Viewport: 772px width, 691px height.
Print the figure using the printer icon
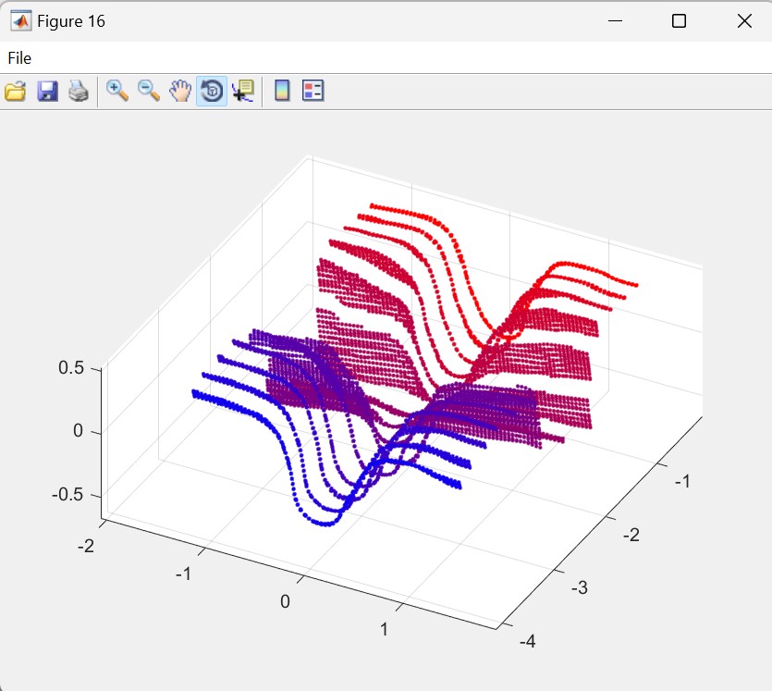click(x=78, y=91)
